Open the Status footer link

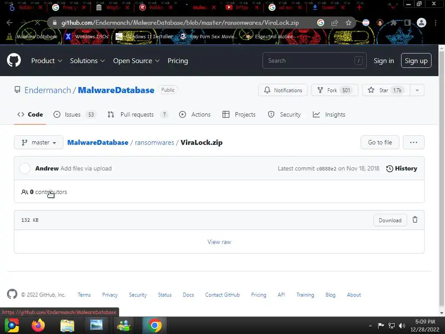point(165,295)
